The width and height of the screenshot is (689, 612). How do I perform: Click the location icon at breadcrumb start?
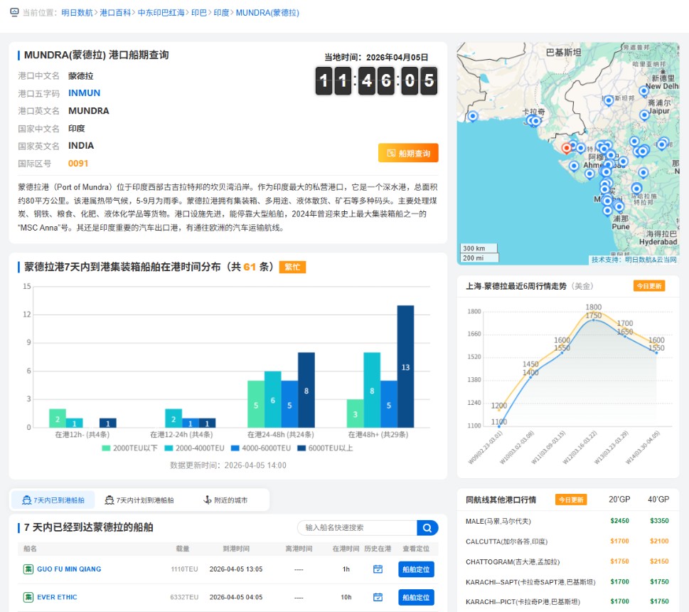tap(14, 13)
